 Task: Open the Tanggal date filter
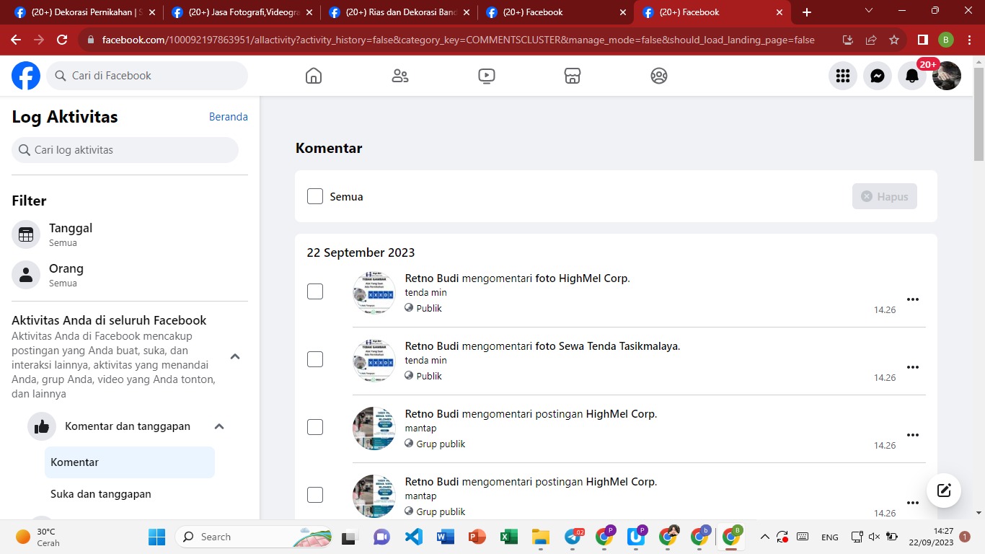[130, 234]
